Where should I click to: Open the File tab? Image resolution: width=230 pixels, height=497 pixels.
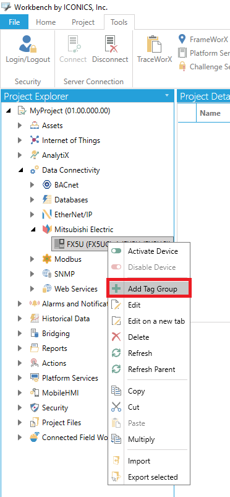(14, 22)
